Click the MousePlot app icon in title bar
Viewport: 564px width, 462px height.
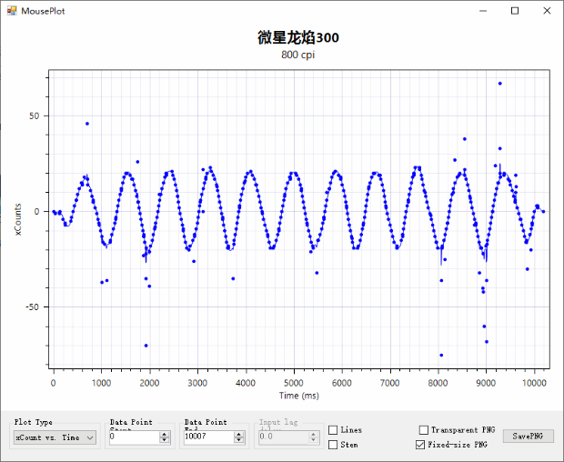click(x=12, y=11)
